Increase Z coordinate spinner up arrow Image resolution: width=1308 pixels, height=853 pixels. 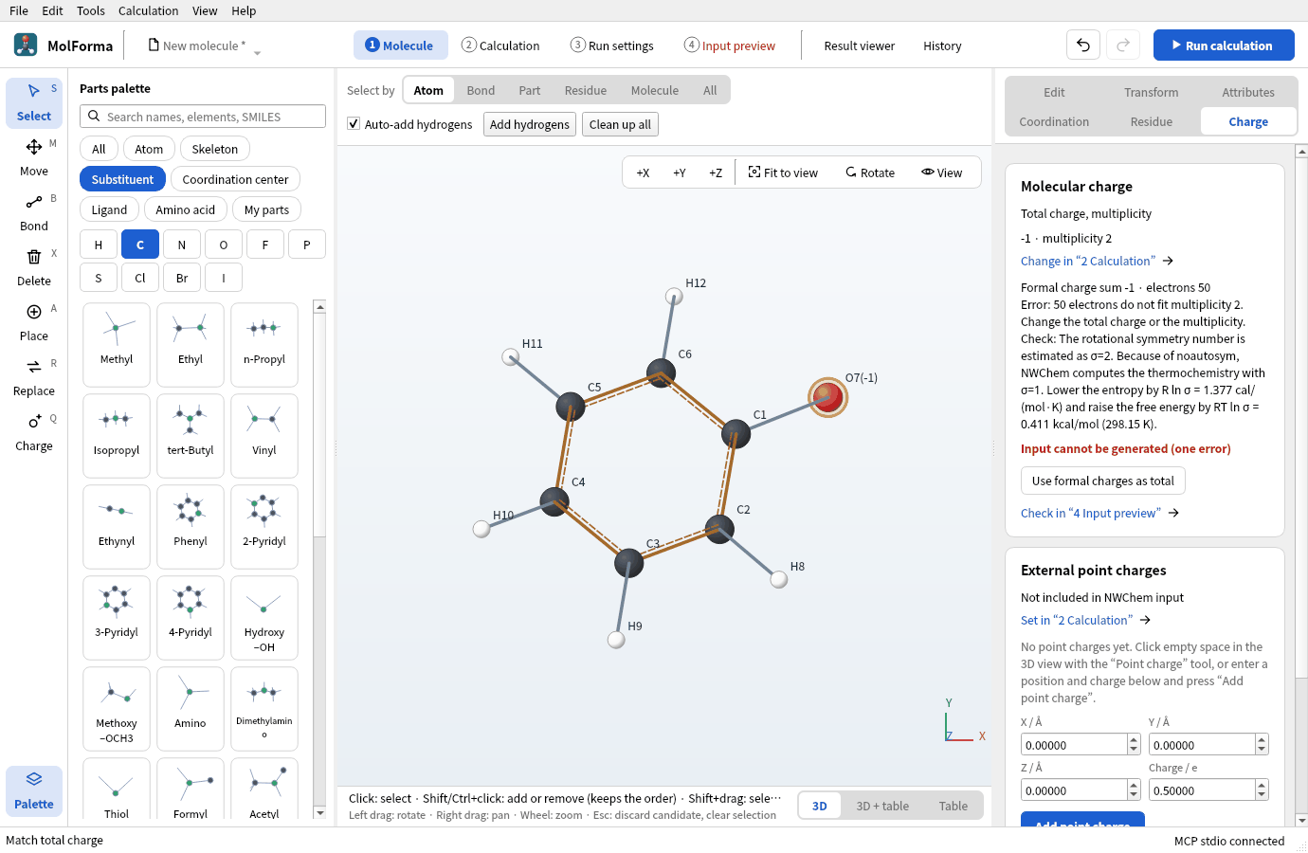point(1134,786)
